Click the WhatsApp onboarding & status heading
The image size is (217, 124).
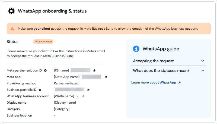point(52,11)
